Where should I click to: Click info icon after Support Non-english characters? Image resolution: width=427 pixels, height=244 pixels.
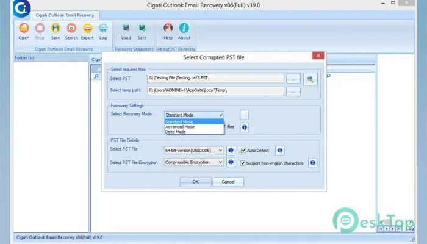[x=312, y=163]
